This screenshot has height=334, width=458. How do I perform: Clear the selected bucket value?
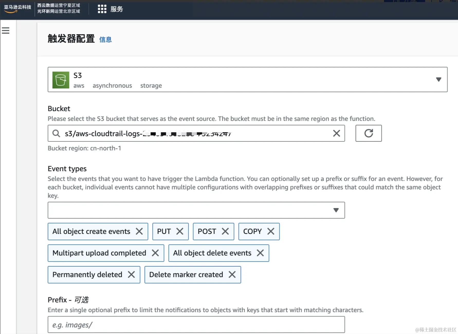(336, 133)
